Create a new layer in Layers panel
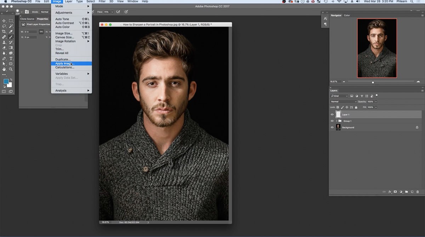Image resolution: width=425 pixels, height=237 pixels. click(x=412, y=192)
